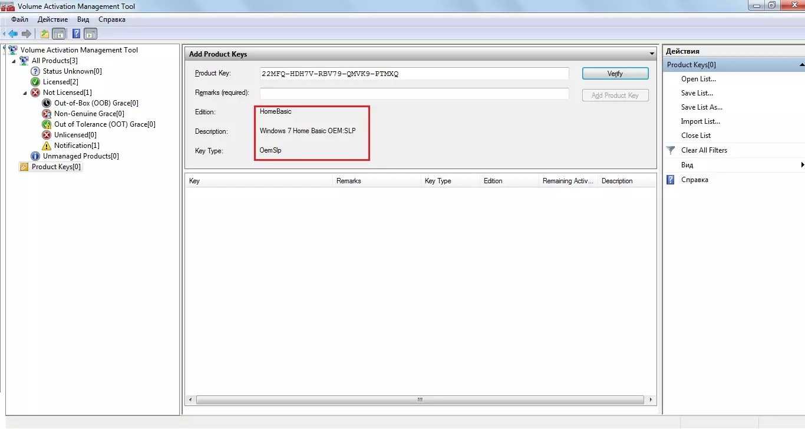Collapse Product Keys[0] section in Actions pane
805x429 pixels.
pos(801,65)
